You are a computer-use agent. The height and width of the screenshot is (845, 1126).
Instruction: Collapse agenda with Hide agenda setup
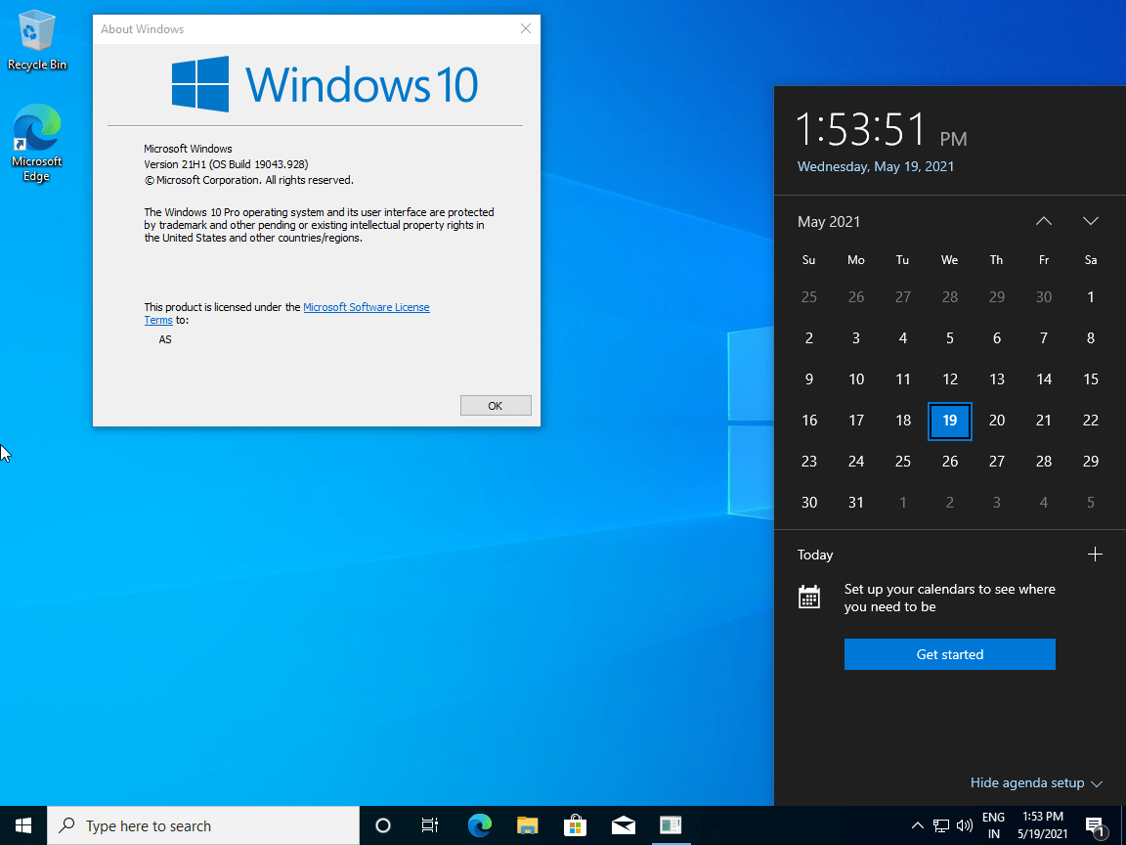click(x=1035, y=783)
